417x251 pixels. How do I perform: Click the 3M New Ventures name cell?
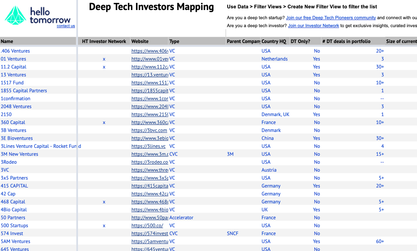click(20, 154)
